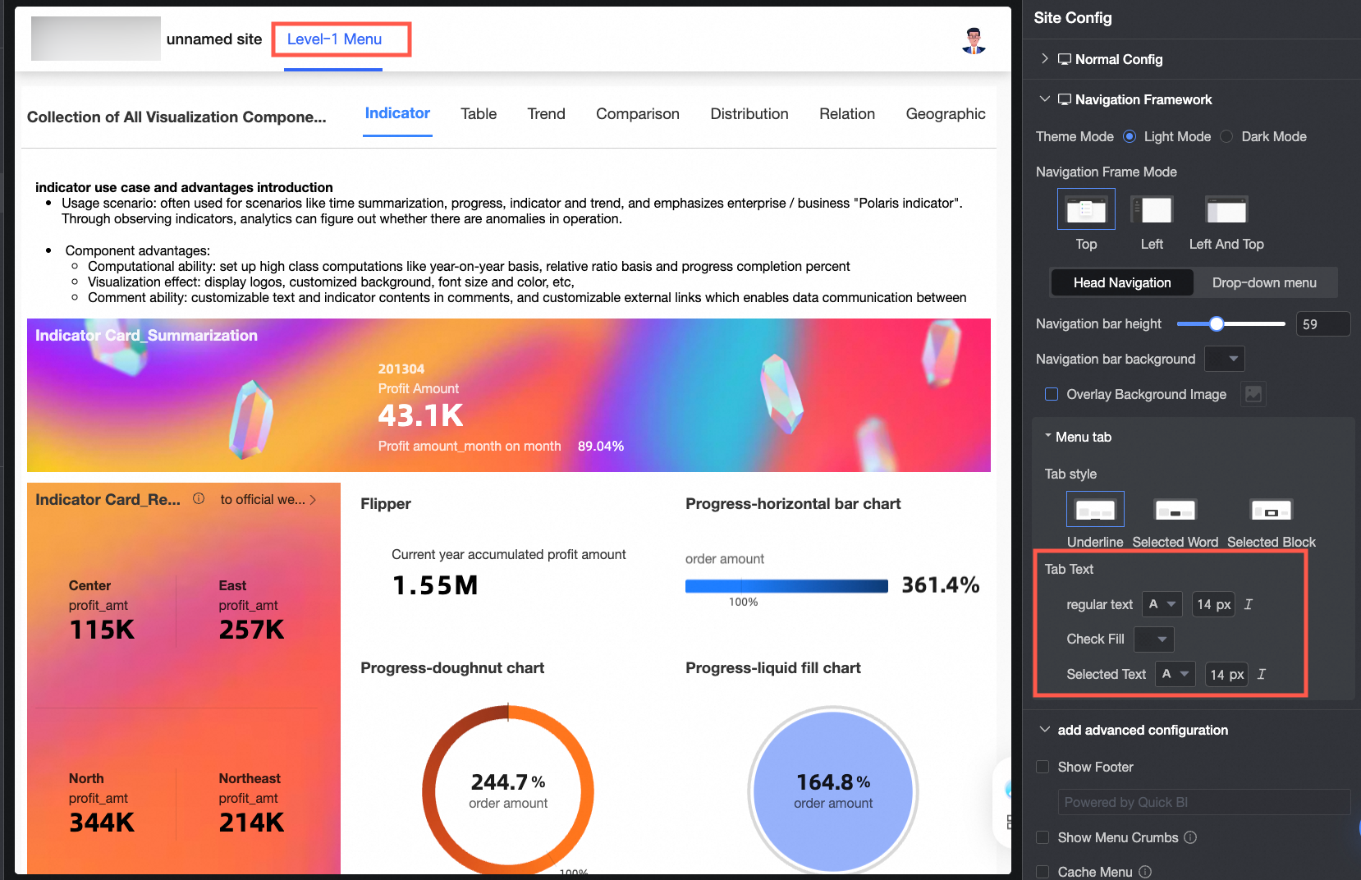
Task: Click the Navigation bar height slider handle
Action: (1217, 323)
